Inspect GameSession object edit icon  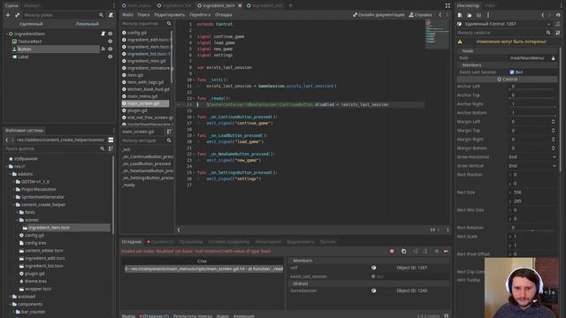point(373,291)
